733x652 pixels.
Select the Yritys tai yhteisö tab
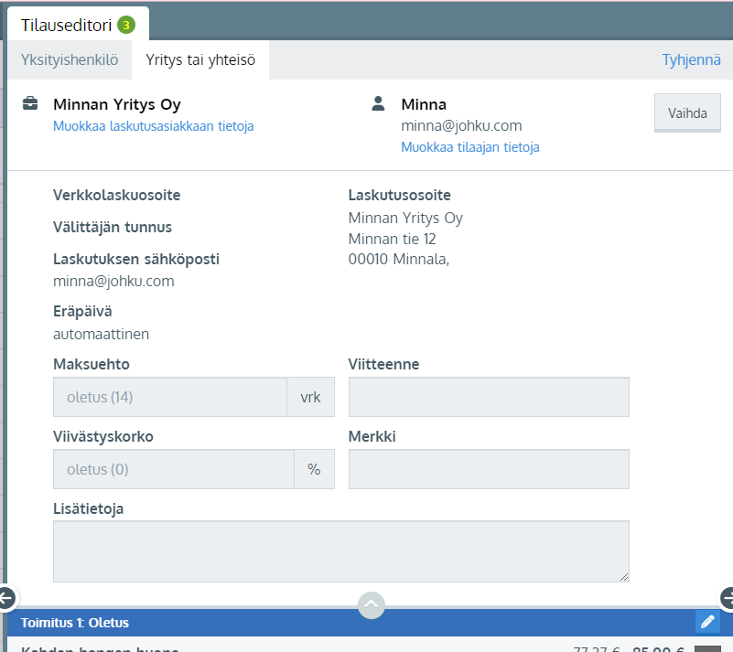200,61
